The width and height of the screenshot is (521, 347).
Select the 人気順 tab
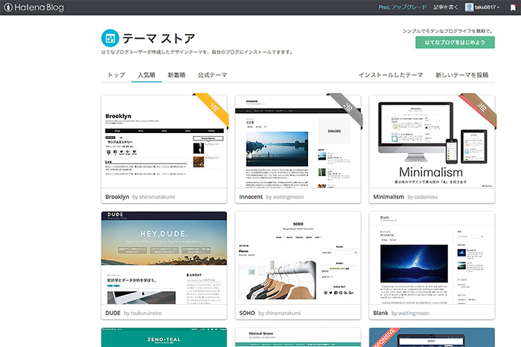tap(146, 75)
